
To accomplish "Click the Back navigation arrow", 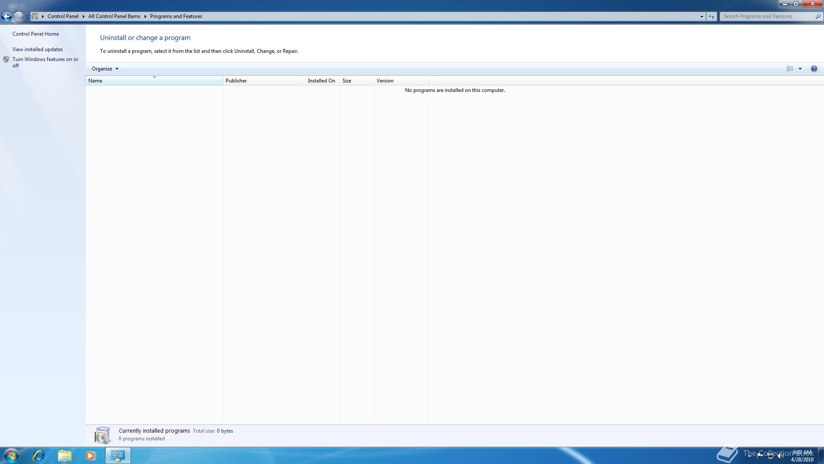I will pos(6,16).
